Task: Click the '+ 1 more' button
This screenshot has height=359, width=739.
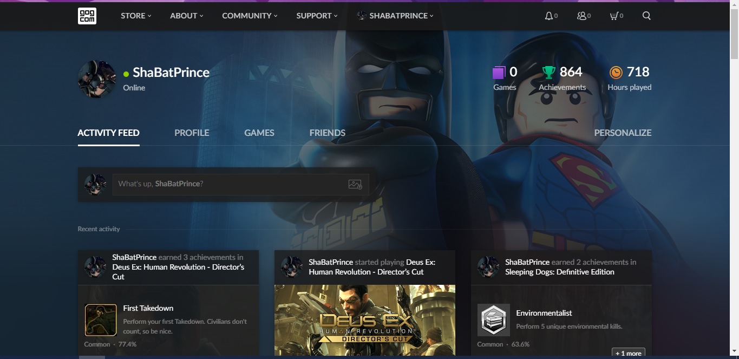Action: (x=628, y=353)
